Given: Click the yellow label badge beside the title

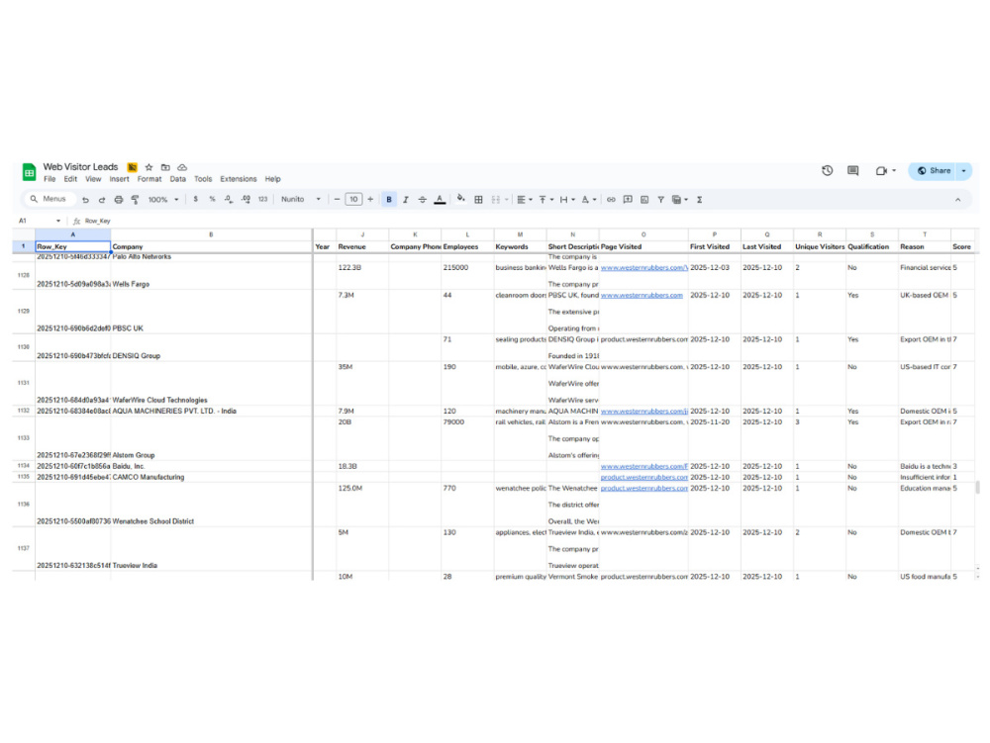Looking at the screenshot, I should tap(132, 167).
